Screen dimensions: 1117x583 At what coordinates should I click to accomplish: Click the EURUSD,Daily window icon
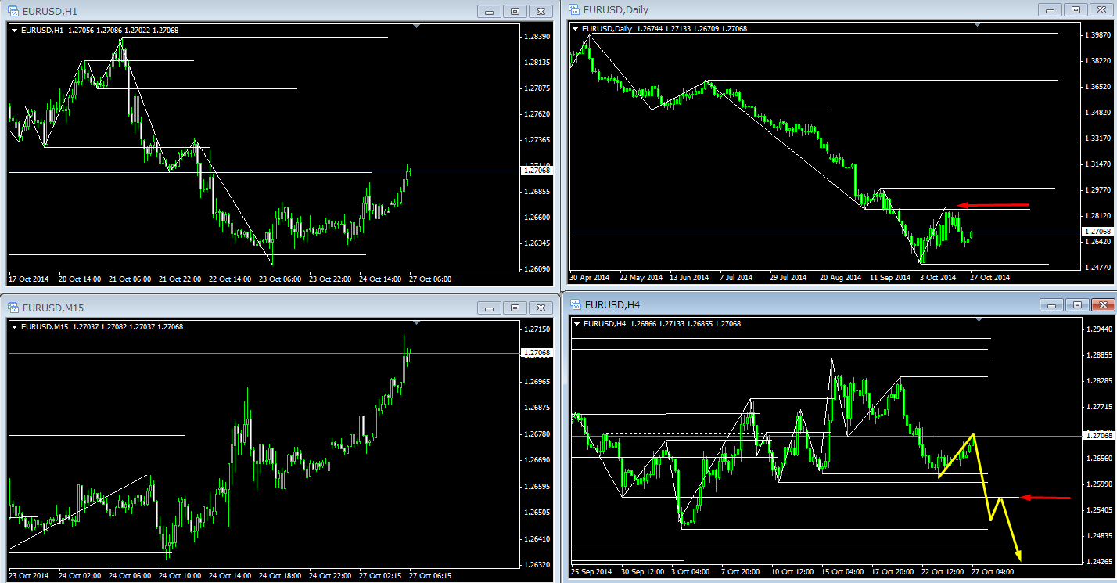click(575, 10)
